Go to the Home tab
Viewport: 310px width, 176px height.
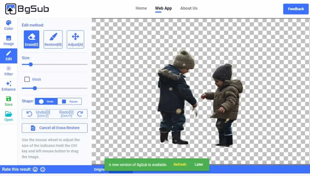tap(141, 8)
